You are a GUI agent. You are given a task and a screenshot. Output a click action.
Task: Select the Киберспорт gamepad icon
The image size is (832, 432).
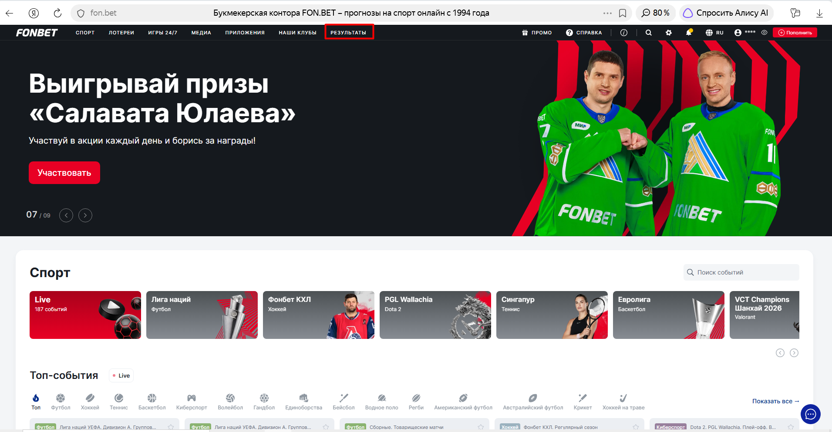tap(192, 402)
